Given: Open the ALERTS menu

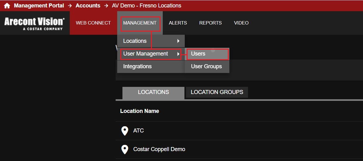Looking at the screenshot, I should [x=178, y=23].
